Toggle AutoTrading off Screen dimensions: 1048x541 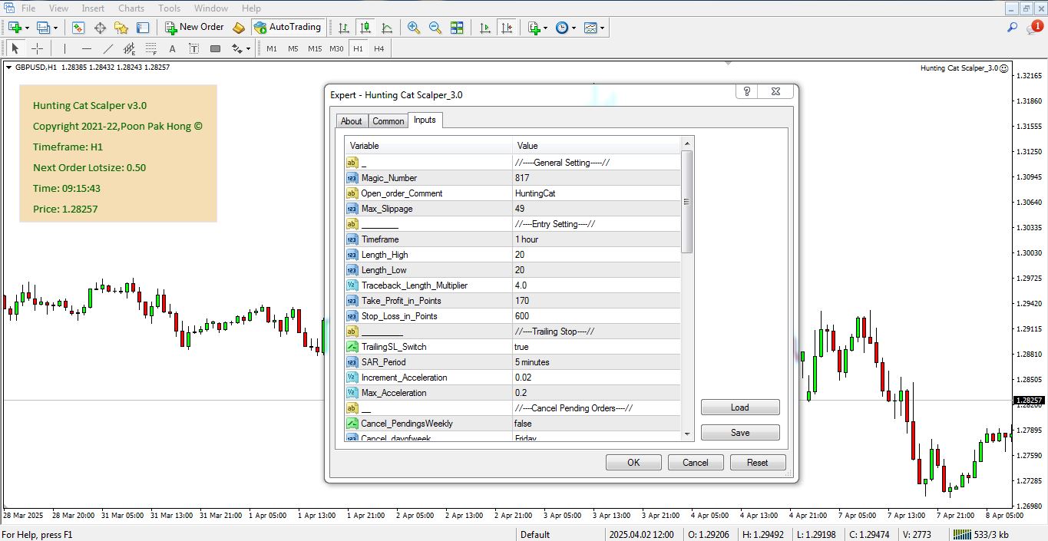[289, 28]
